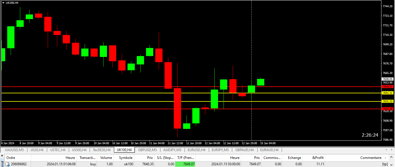Click the open time 2024.01.15 01:06:09
Image resolution: width=395 pixels, height=167 pixels.
click(61, 164)
